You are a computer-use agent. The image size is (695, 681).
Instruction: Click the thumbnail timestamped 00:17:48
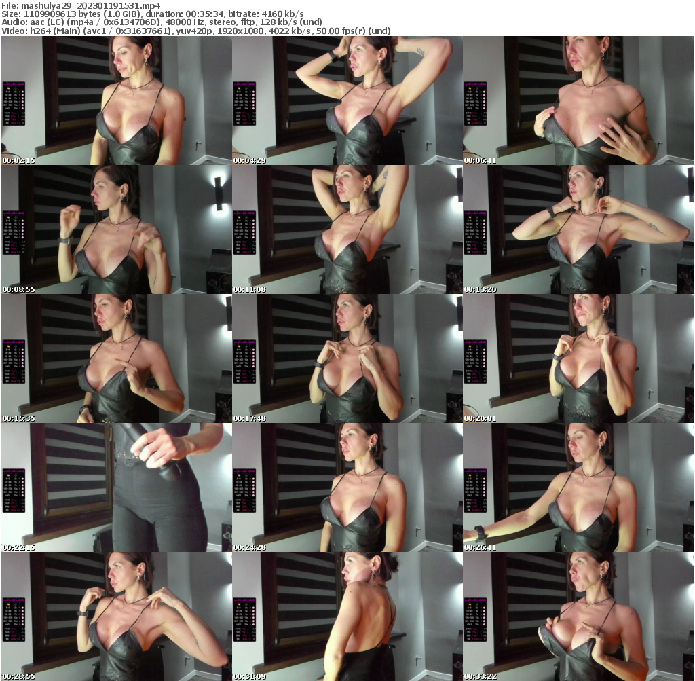[x=347, y=358]
